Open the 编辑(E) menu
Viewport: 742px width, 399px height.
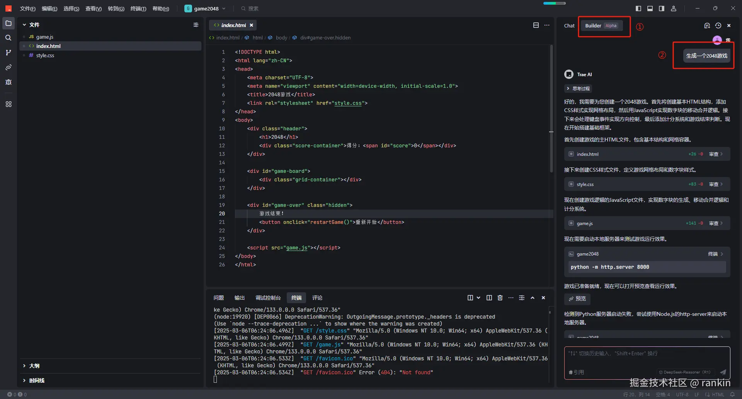point(49,9)
